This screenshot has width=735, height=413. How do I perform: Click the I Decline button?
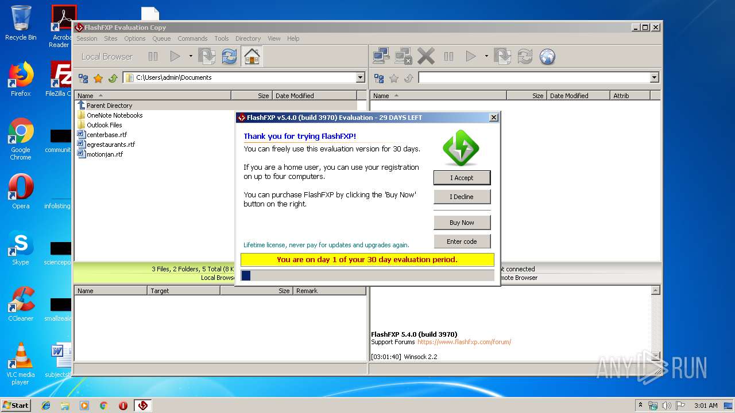coord(462,197)
